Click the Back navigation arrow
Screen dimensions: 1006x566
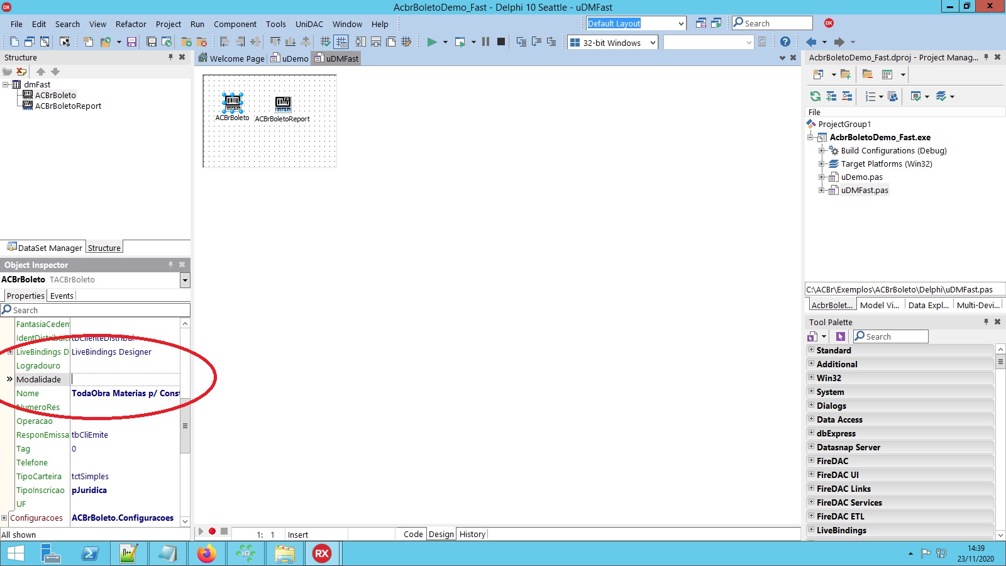click(x=811, y=42)
